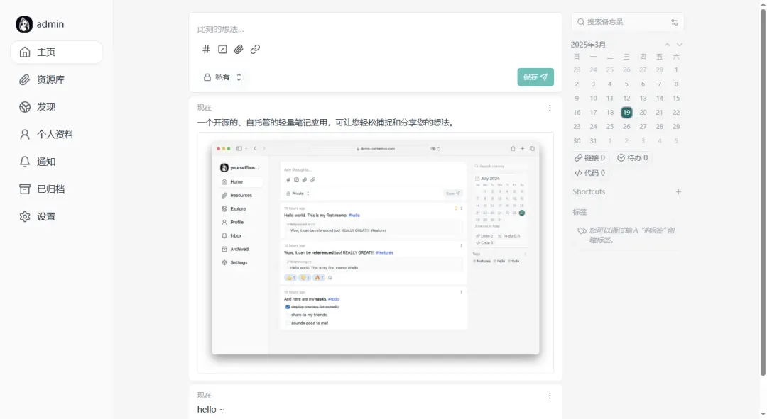Screen dimensions: 767x419
Task: Go to next month with the down chevron
Action: [x=678, y=43]
